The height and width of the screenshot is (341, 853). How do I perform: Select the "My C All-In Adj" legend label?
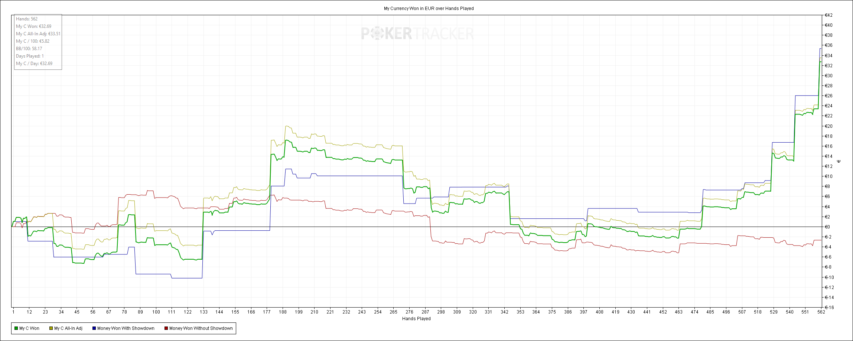(x=68, y=328)
